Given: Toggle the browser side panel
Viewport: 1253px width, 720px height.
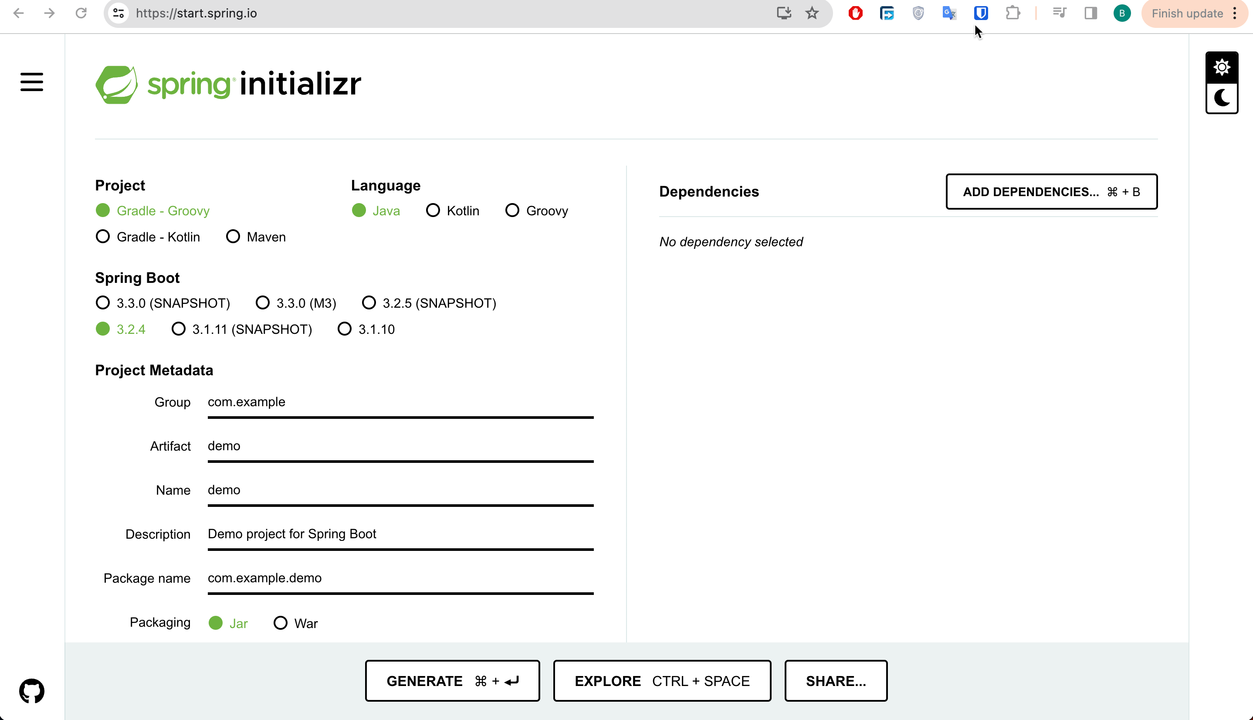Looking at the screenshot, I should coord(1091,14).
